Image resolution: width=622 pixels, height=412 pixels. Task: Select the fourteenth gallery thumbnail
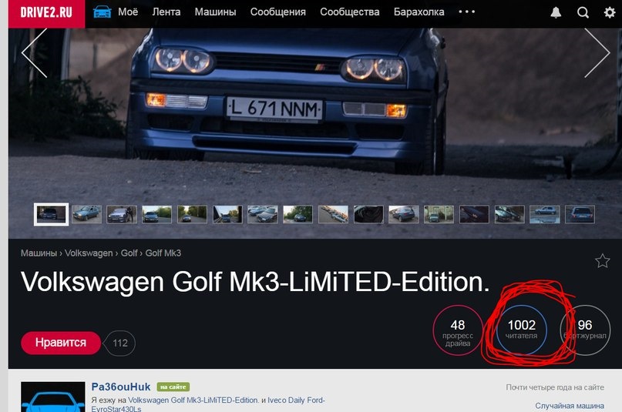pyautogui.click(x=509, y=214)
